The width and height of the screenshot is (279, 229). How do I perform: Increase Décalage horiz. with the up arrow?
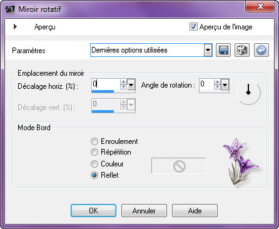tap(123, 82)
